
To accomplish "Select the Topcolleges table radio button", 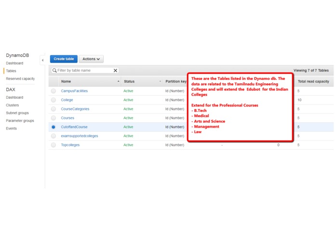I will point(54,145).
